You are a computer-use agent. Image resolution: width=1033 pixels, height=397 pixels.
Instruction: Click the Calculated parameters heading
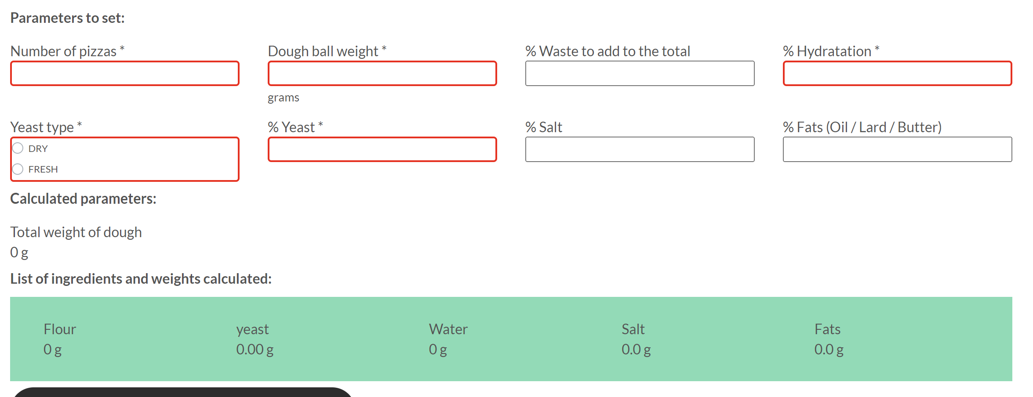(x=83, y=198)
